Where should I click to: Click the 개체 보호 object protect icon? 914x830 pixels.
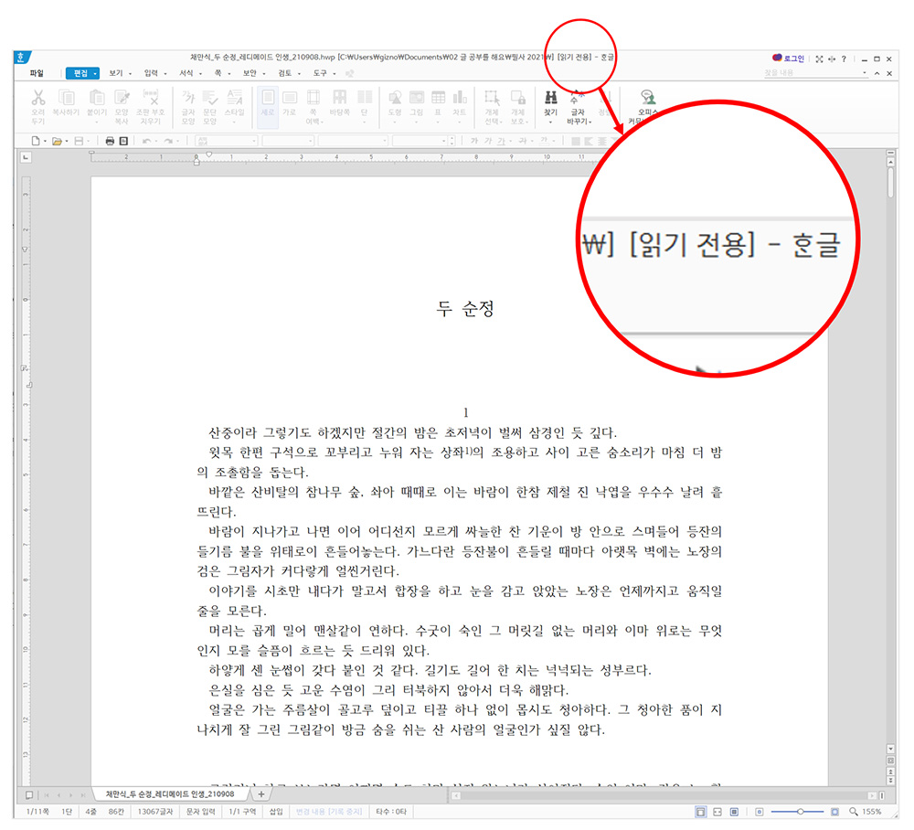pyautogui.click(x=517, y=97)
